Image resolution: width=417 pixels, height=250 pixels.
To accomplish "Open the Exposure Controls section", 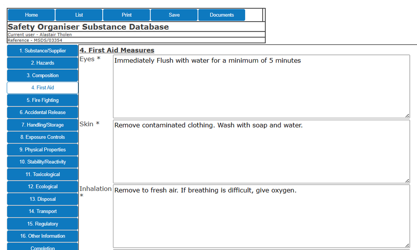I will 42,137.
